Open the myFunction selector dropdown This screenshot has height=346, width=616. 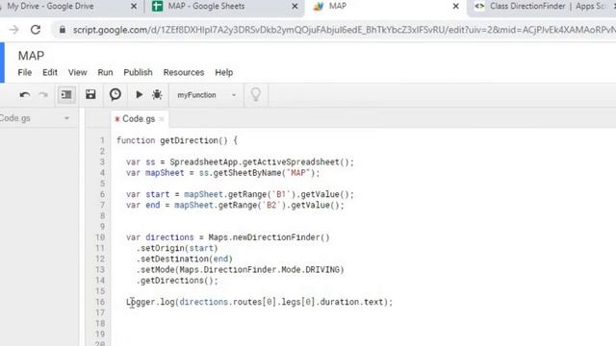[x=207, y=95]
